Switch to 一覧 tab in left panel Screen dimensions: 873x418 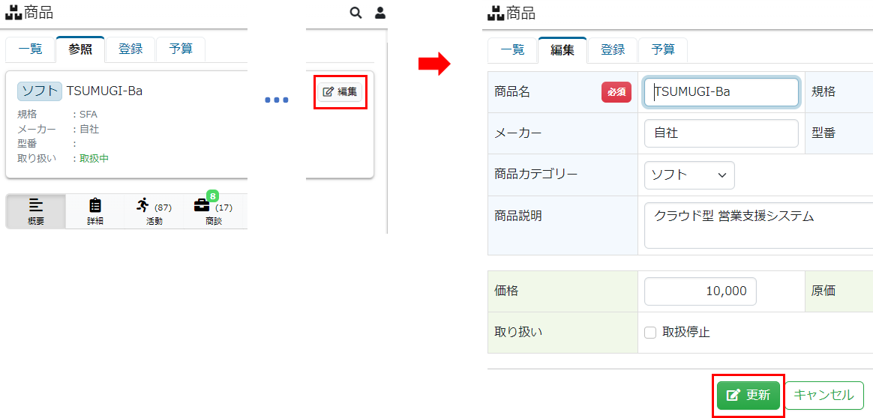pyautogui.click(x=30, y=49)
